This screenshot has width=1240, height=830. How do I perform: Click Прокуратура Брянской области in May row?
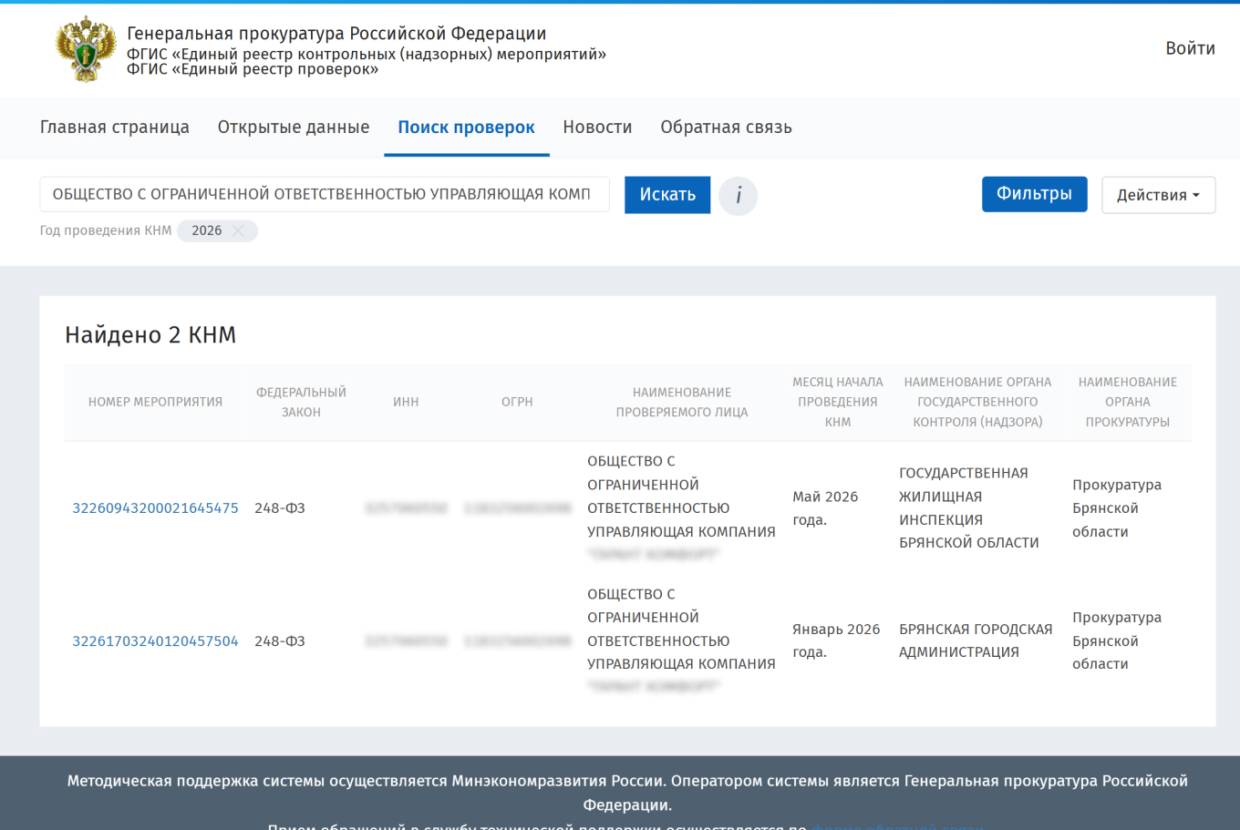pyautogui.click(x=1117, y=508)
